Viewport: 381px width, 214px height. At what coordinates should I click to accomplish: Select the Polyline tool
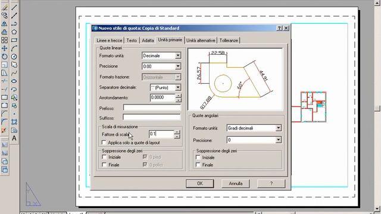coord(14,24)
